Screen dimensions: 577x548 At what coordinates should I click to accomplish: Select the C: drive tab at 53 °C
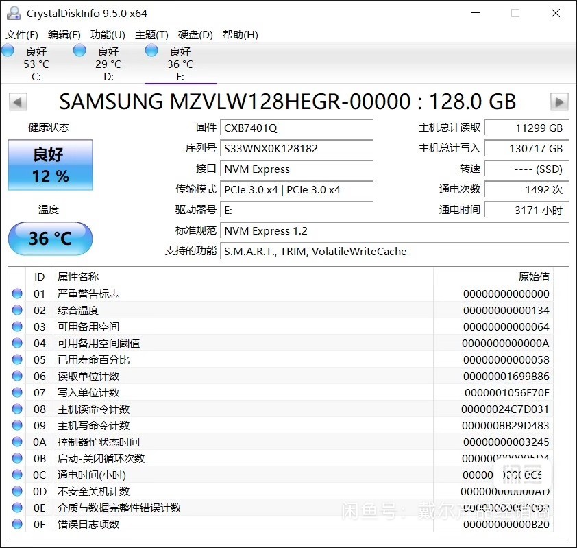(36, 63)
